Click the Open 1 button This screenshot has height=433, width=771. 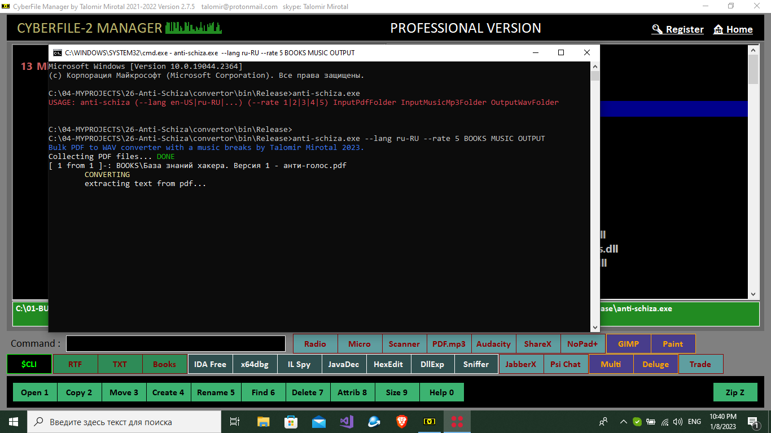click(35, 392)
